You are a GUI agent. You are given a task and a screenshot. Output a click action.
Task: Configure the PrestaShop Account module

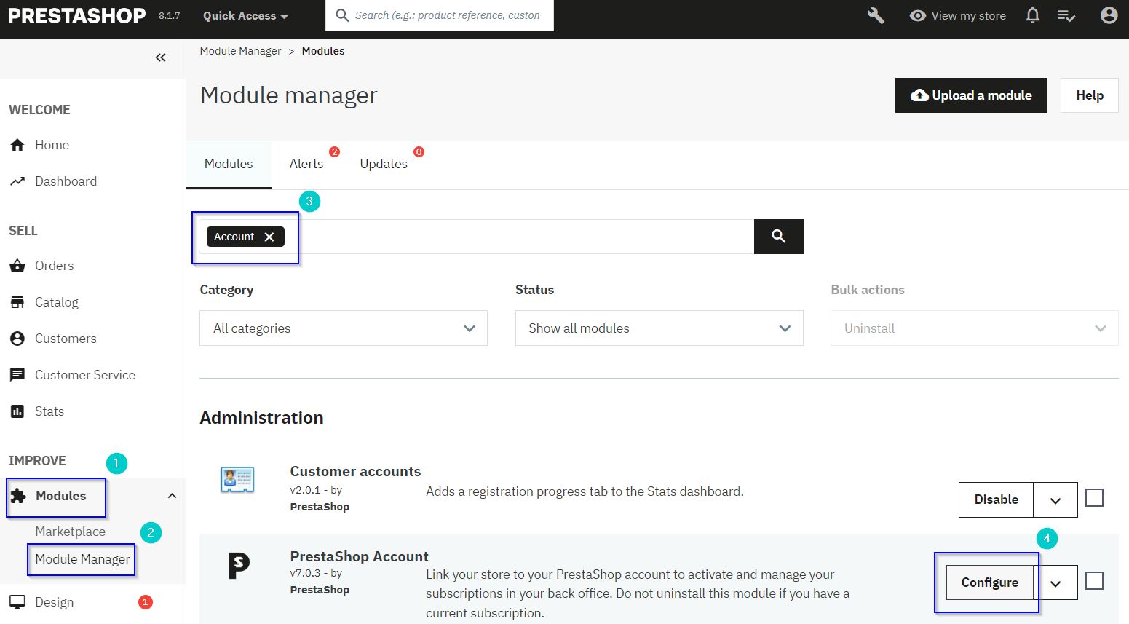click(x=989, y=582)
